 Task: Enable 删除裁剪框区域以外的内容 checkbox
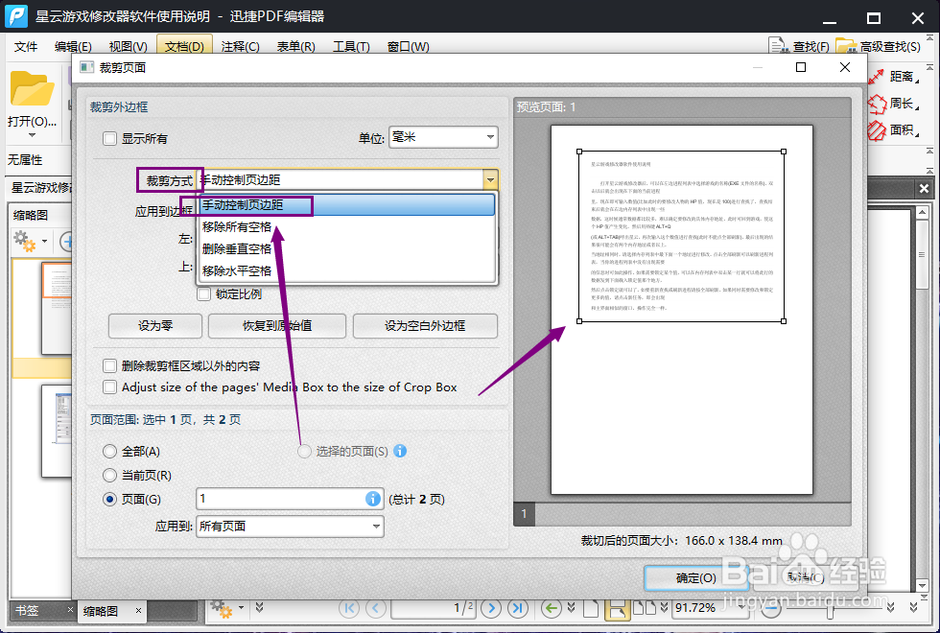109,366
